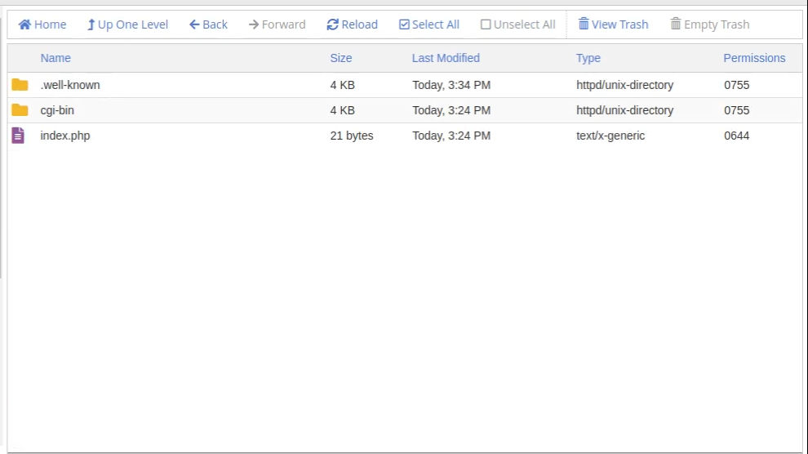Sort by Last Modified column
This screenshot has height=454, width=808.
click(446, 58)
